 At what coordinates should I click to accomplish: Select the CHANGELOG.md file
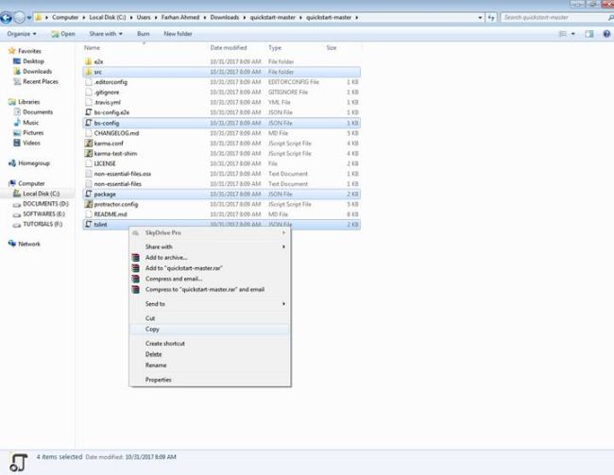[222, 133]
